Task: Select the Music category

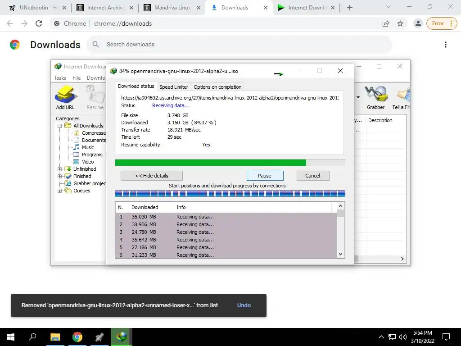Action: (x=84, y=147)
